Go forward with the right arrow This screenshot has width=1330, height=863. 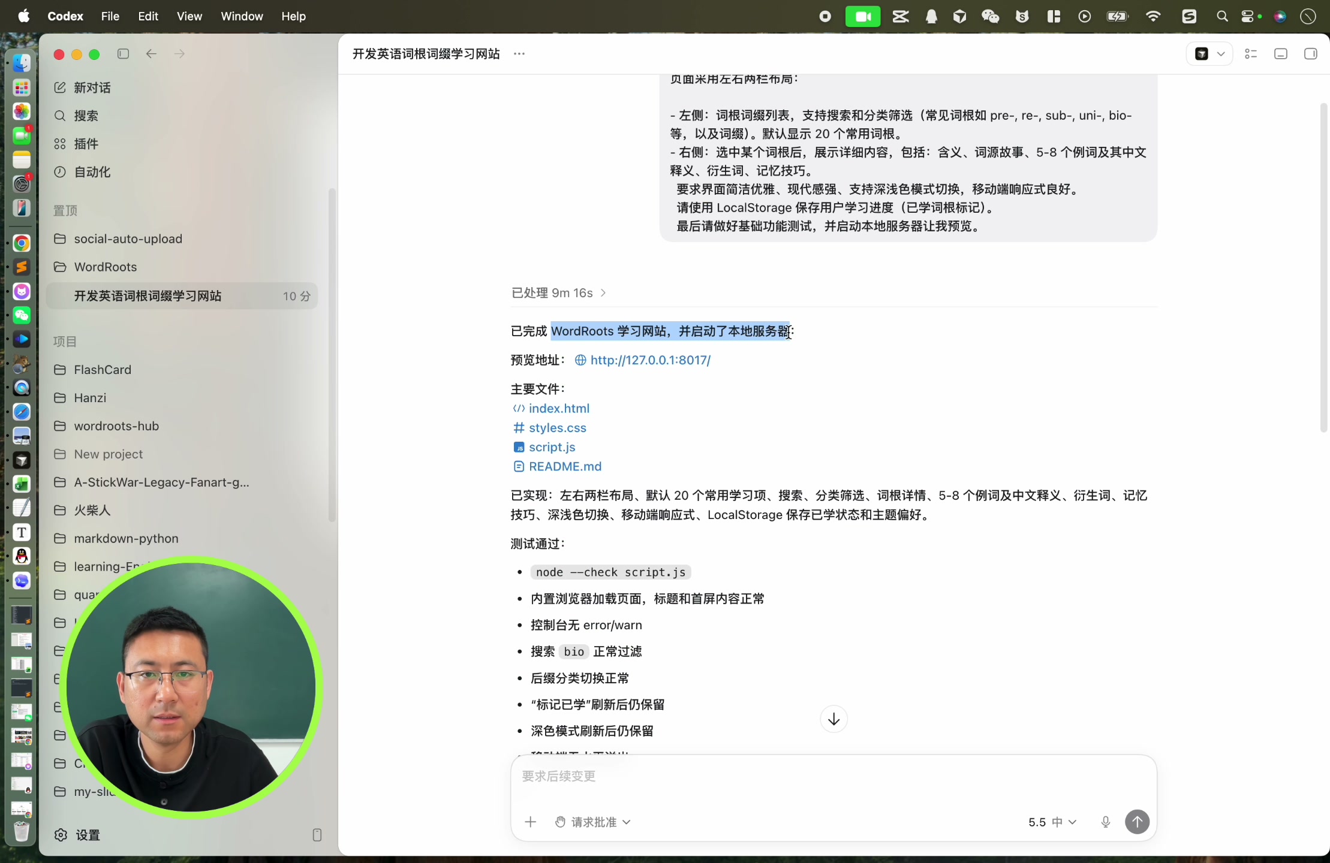(x=179, y=54)
